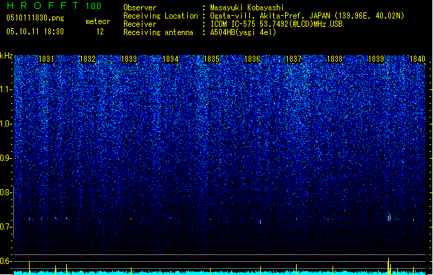Click the 1840 time marker
The height and width of the screenshot is (275, 433).
(417, 59)
